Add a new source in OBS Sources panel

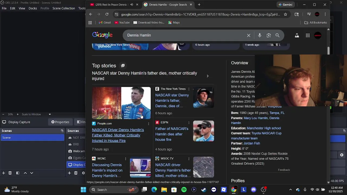(69, 173)
